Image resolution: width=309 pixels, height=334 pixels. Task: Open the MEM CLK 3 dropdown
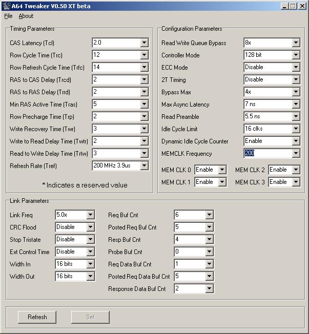[x=296, y=182]
